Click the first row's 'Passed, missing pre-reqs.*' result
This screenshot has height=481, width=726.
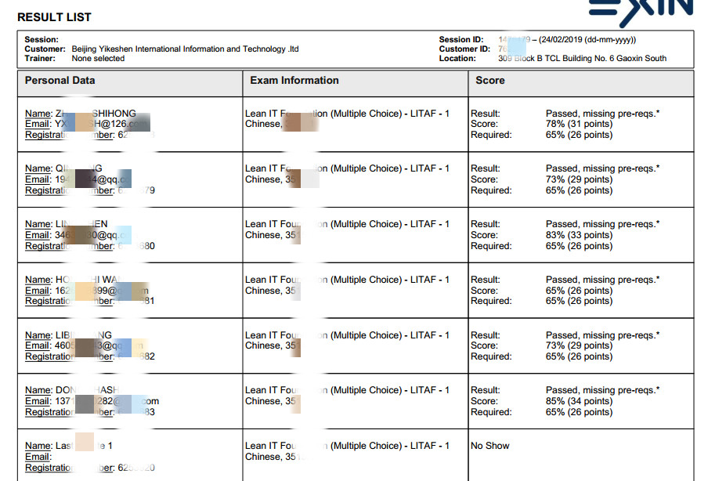coord(602,114)
